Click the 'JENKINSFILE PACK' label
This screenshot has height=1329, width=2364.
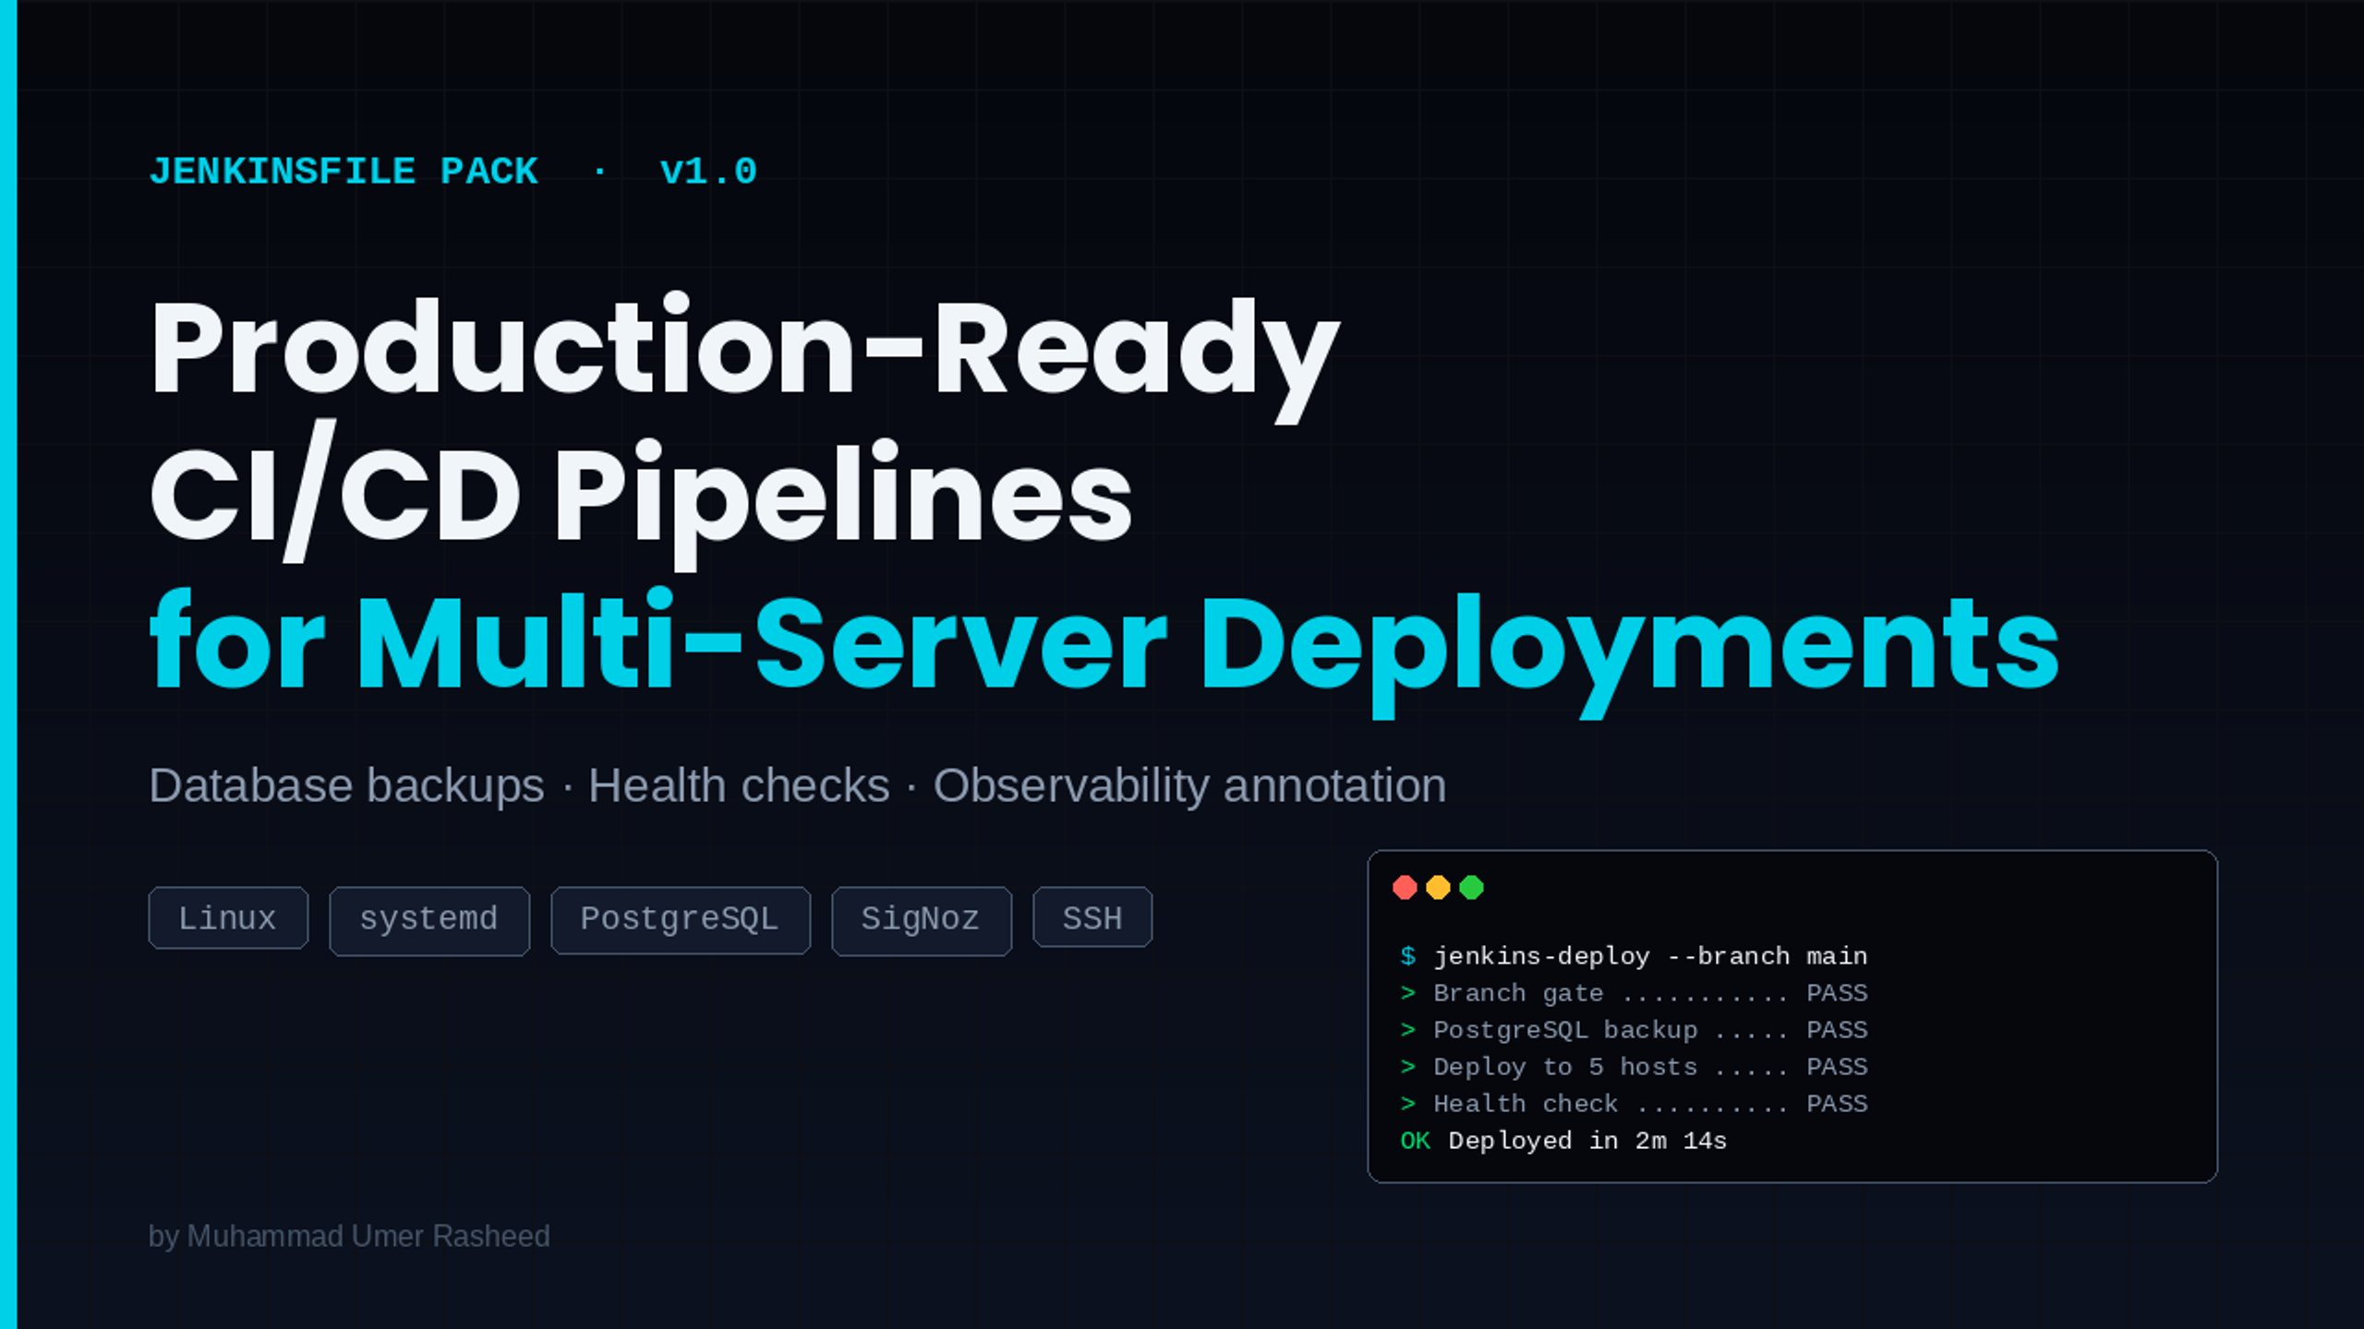[x=344, y=172]
